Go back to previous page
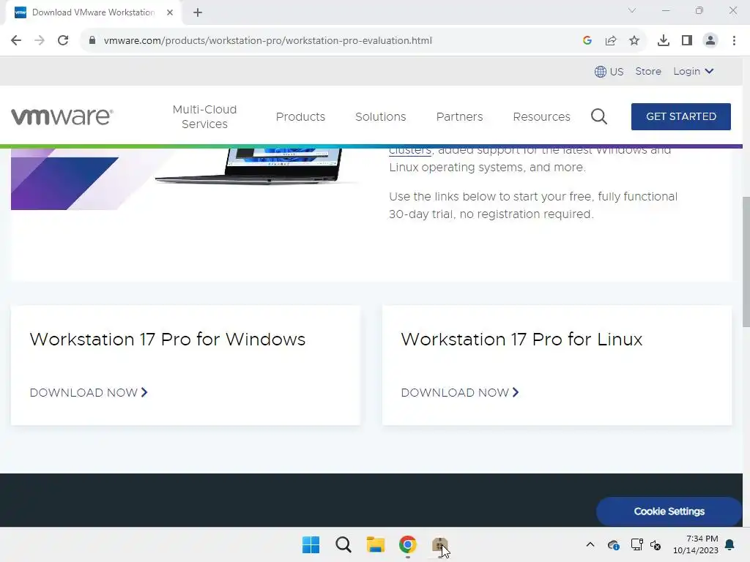The height and width of the screenshot is (562, 750). click(x=16, y=41)
